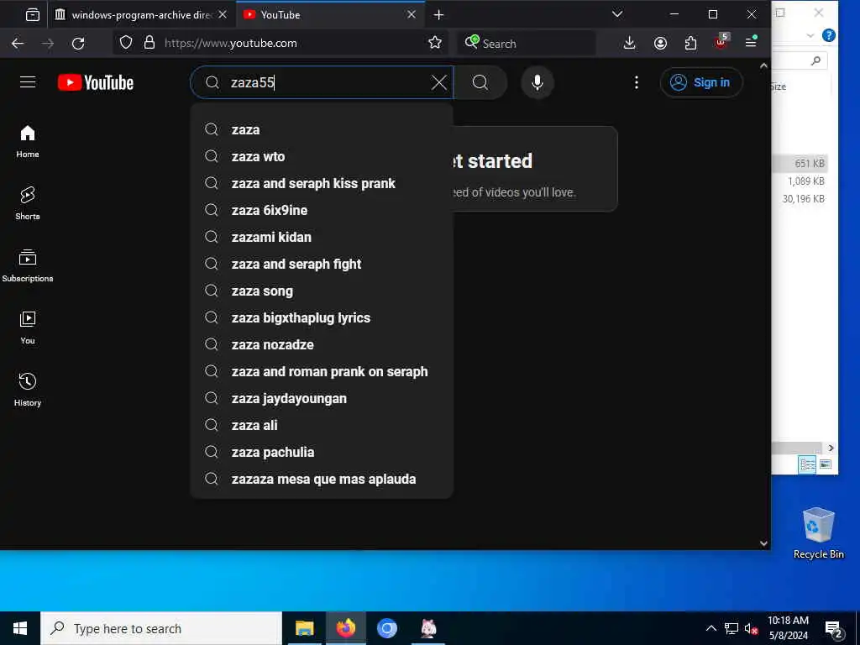Screen dimensions: 860x645
Task: Click the site security padlock icon
Action: (x=149, y=43)
